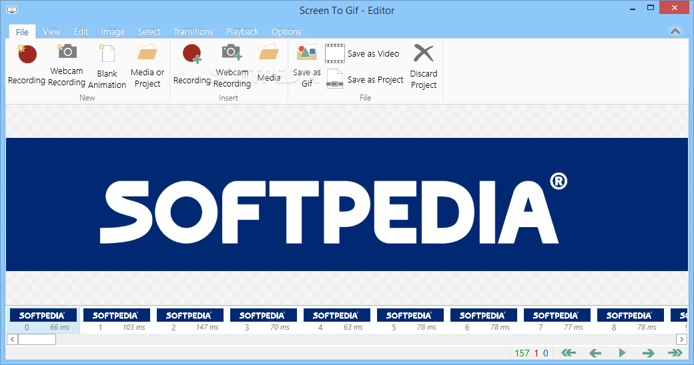Select frame 2 thumbnail (147 ms)

pos(190,320)
